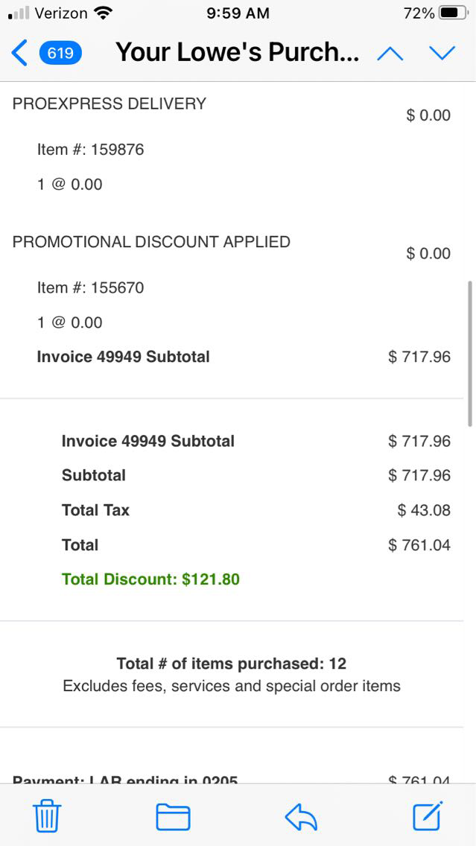Tap the battery indicator in status bar

click(x=453, y=13)
